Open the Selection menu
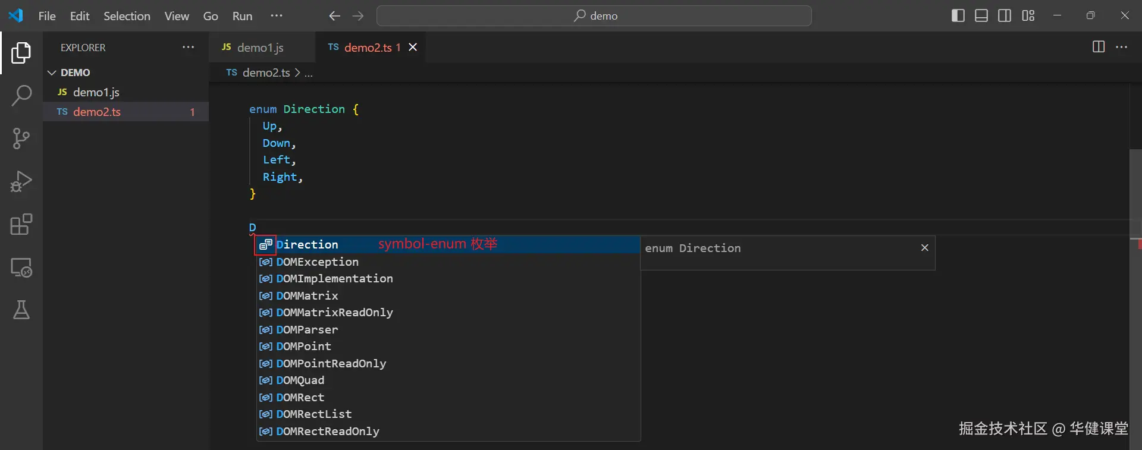Viewport: 1142px width, 450px height. [x=127, y=16]
